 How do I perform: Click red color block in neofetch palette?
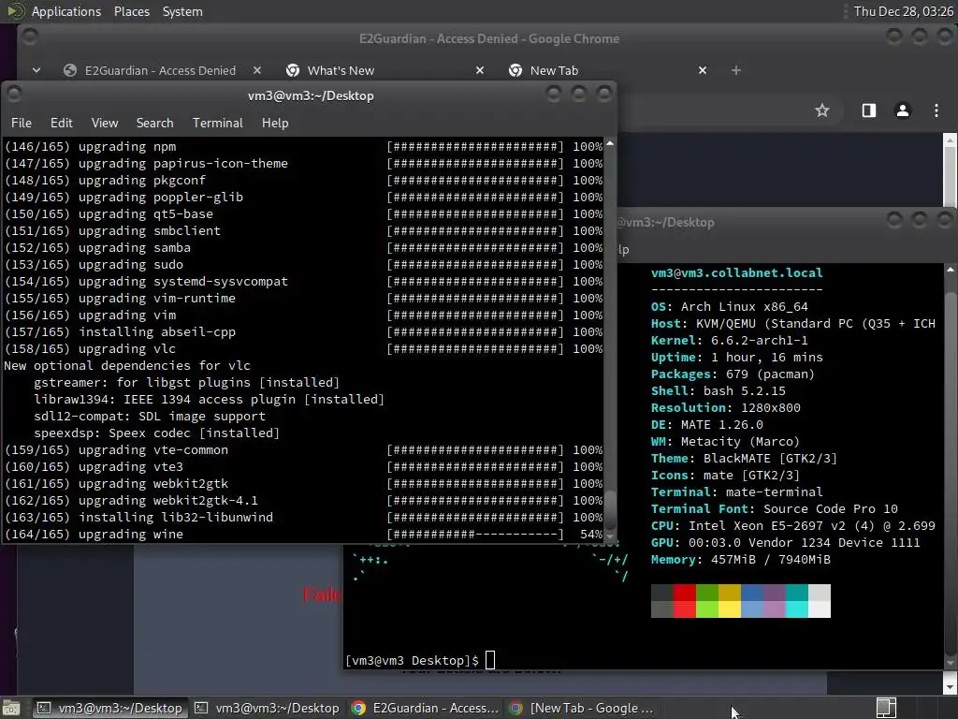click(x=684, y=601)
